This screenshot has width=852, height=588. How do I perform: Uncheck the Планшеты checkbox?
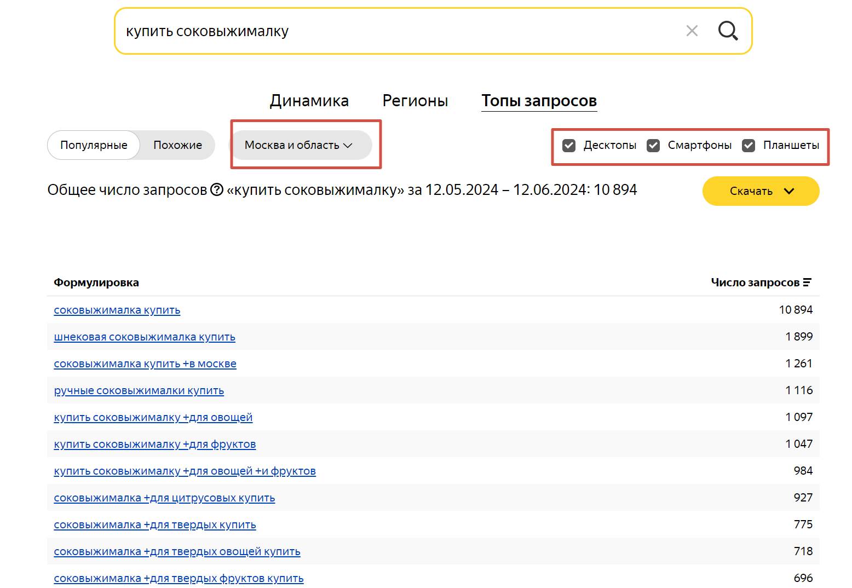[x=748, y=145]
